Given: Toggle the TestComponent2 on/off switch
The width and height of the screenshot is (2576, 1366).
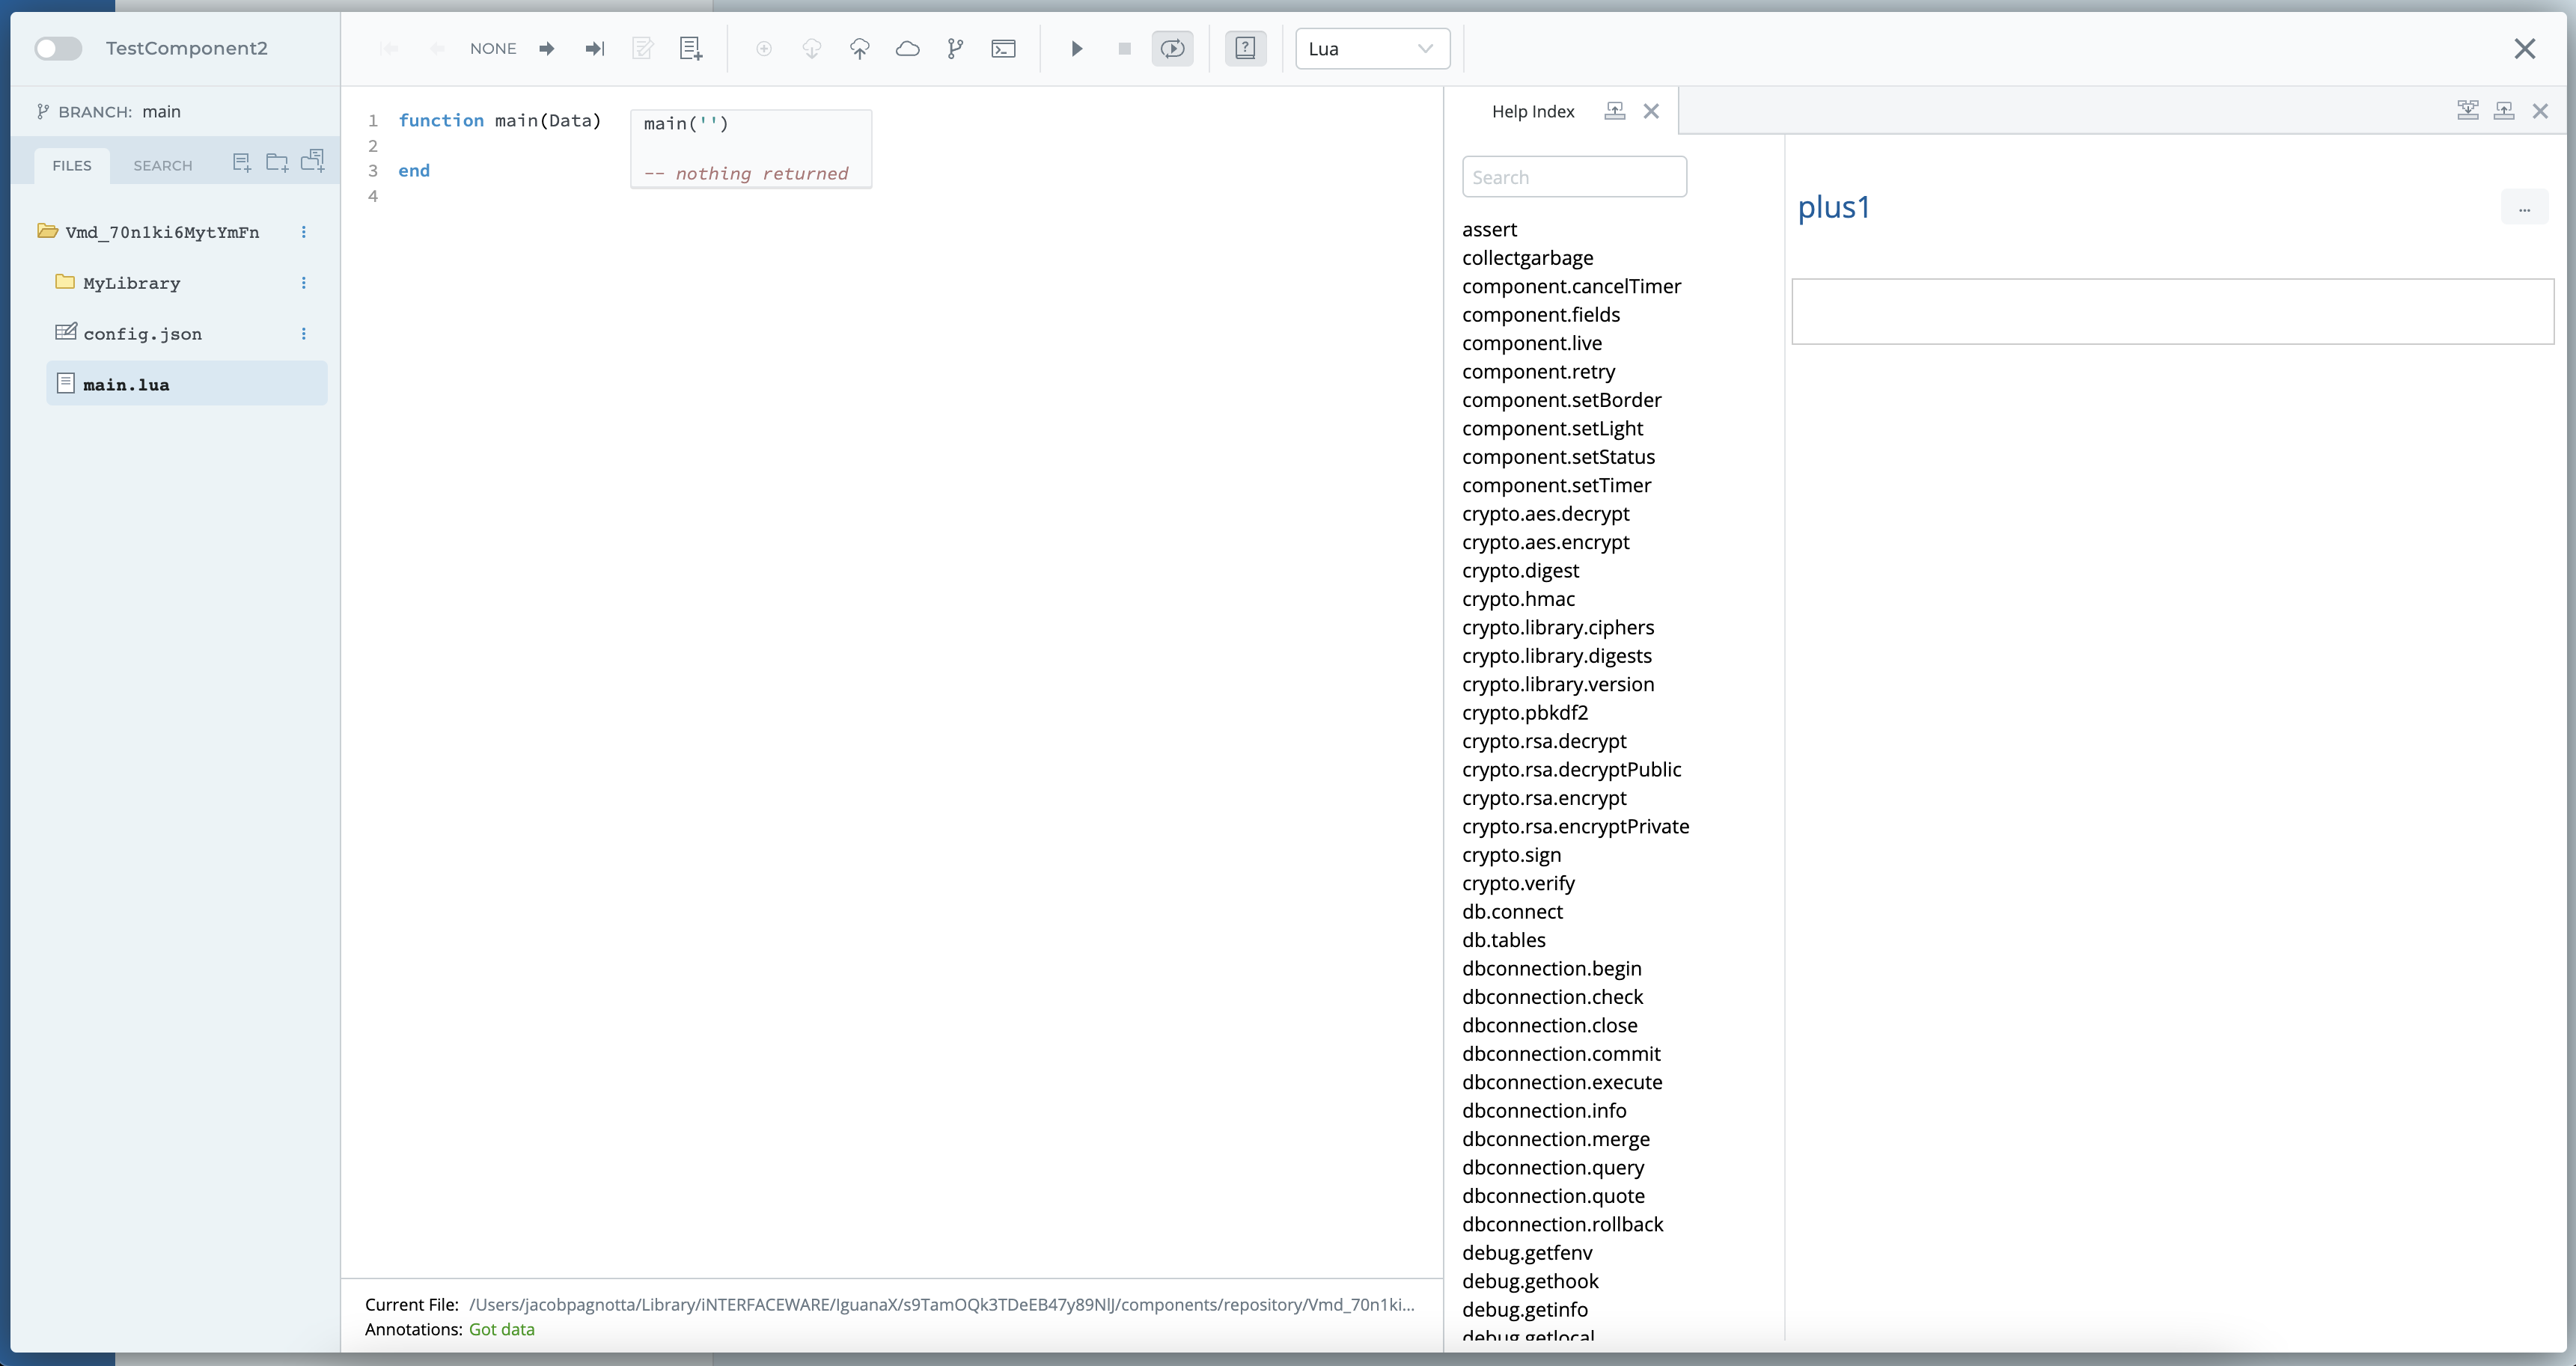Looking at the screenshot, I should (58, 49).
